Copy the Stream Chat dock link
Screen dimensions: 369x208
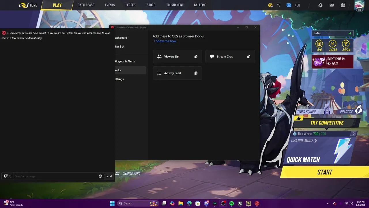pos(248,57)
